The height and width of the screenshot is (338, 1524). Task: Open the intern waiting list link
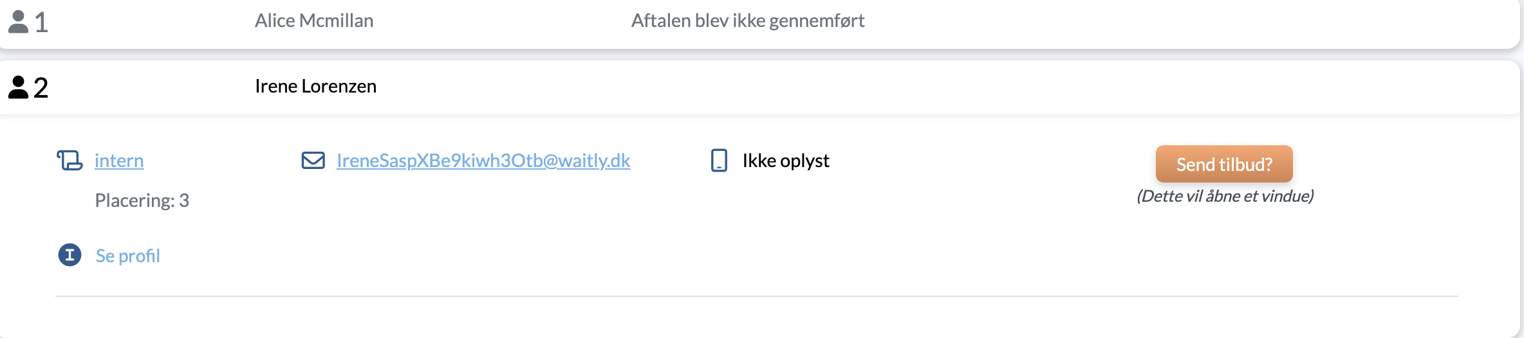coord(119,160)
